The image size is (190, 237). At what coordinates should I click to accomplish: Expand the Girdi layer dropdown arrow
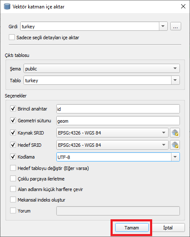click(163, 26)
